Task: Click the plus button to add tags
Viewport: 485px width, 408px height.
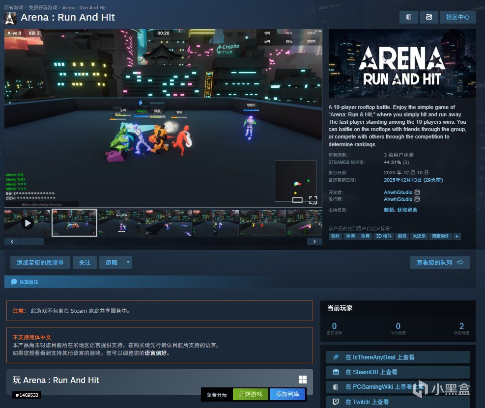Action: click(456, 236)
